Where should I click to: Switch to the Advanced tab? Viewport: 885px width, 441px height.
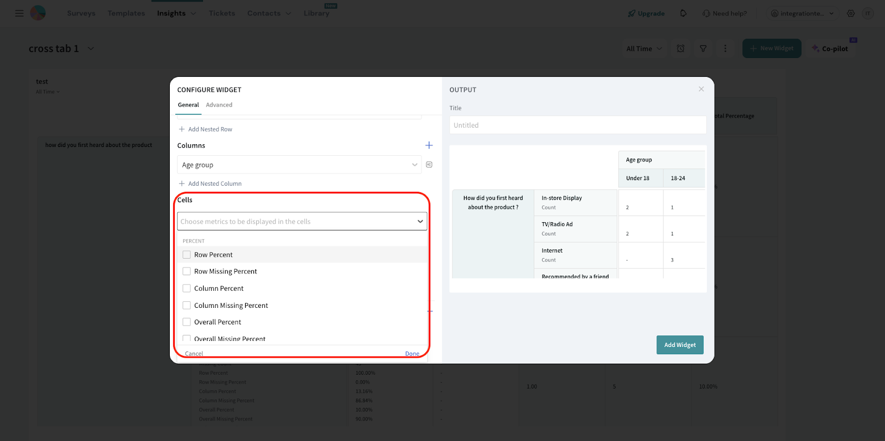[219, 105]
